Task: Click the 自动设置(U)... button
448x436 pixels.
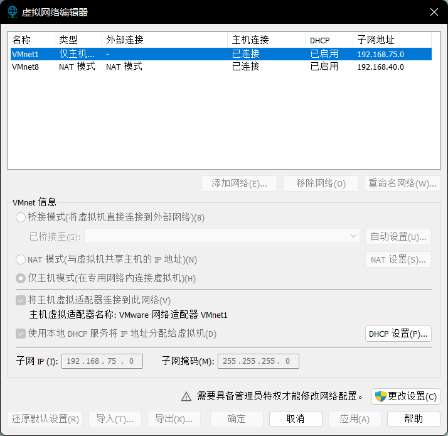Action: point(398,237)
